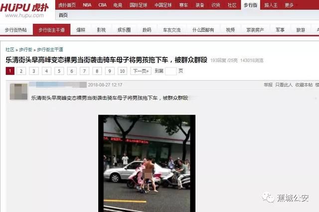Go to page 10
Image resolution: width=319 pixels, height=212 pixels.
pyautogui.click(x=122, y=71)
